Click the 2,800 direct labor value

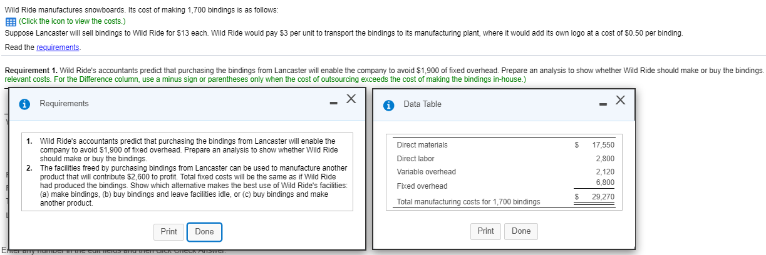[x=605, y=159]
